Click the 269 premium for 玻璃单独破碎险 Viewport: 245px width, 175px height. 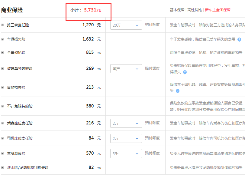pyautogui.click(x=90, y=68)
